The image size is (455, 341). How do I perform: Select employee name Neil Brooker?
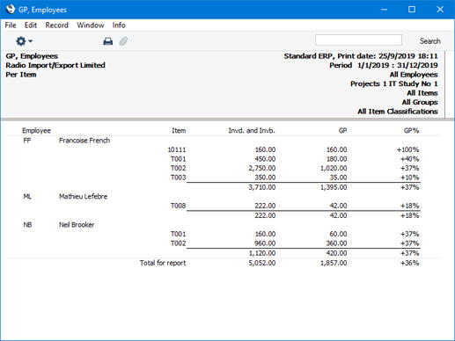point(77,225)
